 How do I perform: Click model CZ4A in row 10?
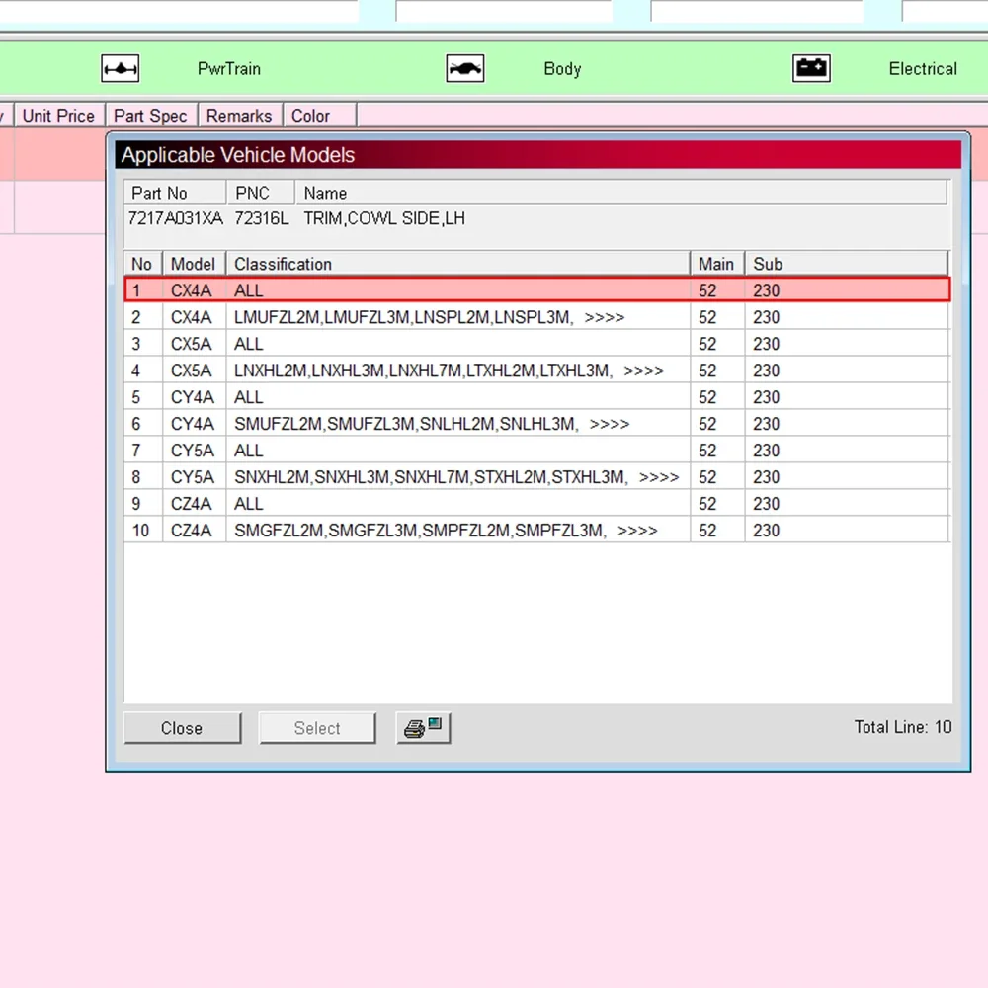(x=192, y=531)
